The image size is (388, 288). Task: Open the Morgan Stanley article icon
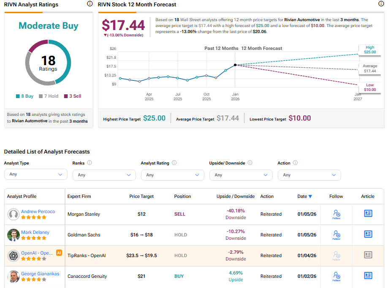point(368,214)
